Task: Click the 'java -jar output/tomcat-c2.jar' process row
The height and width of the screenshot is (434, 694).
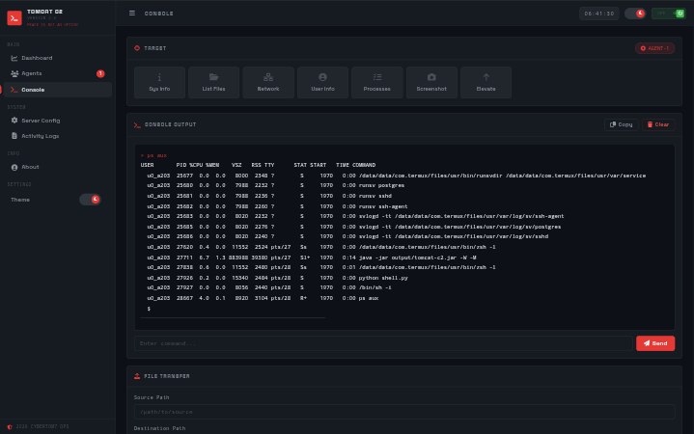Action: pos(312,258)
